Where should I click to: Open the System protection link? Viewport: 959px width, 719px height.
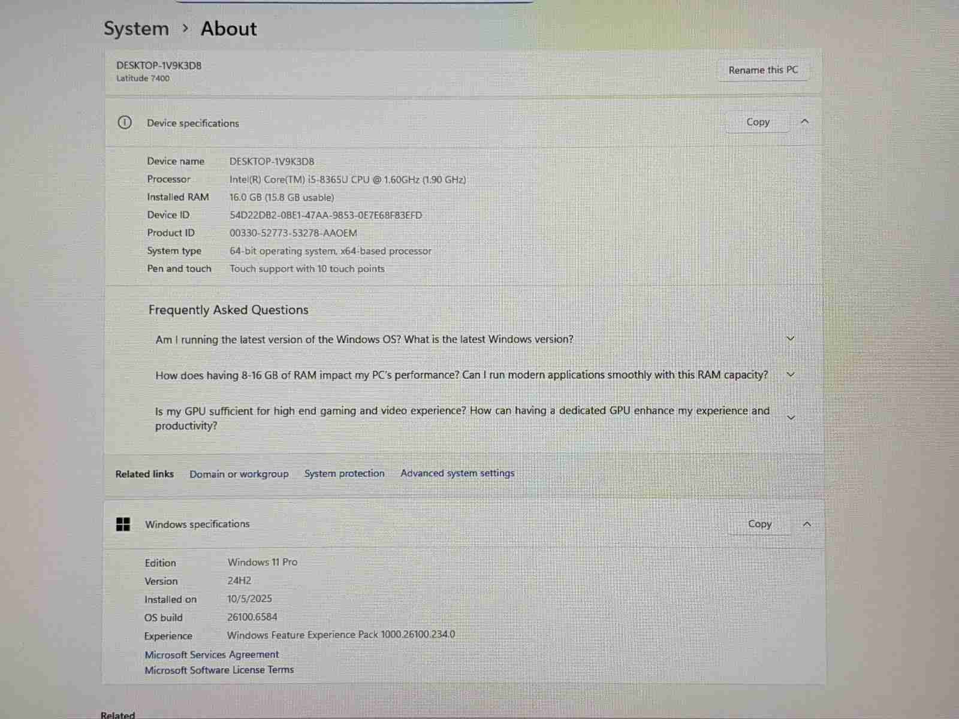tap(344, 473)
